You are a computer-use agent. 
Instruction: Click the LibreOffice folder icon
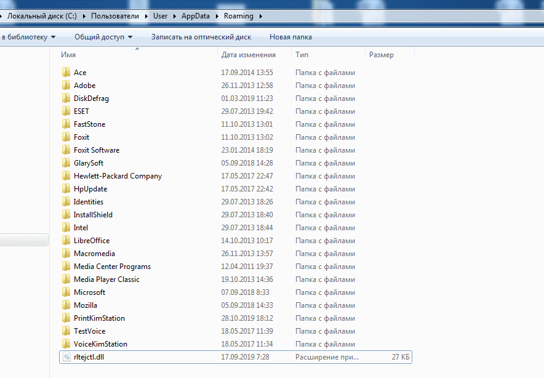coord(66,240)
